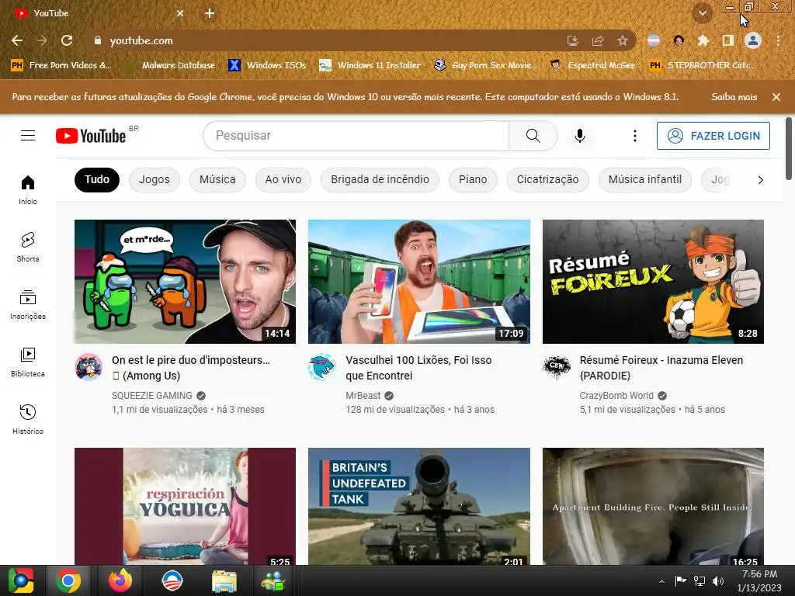Reload the page with refresh icon
Viewport: 795px width, 596px height.
tap(67, 40)
